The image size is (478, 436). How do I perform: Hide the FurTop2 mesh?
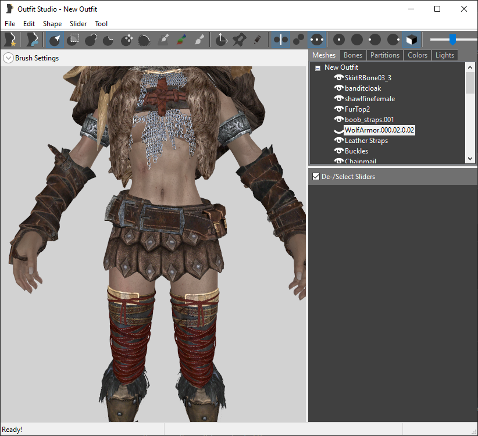pos(338,109)
